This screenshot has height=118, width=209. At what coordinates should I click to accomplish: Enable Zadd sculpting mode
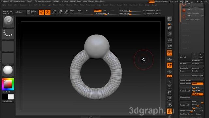pos(98,11)
